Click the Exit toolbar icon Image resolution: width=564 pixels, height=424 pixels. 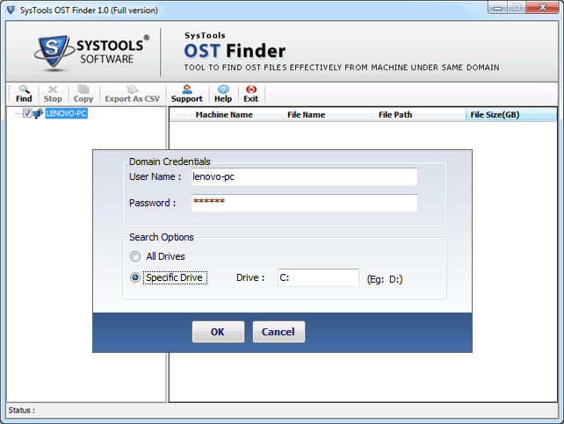(250, 94)
